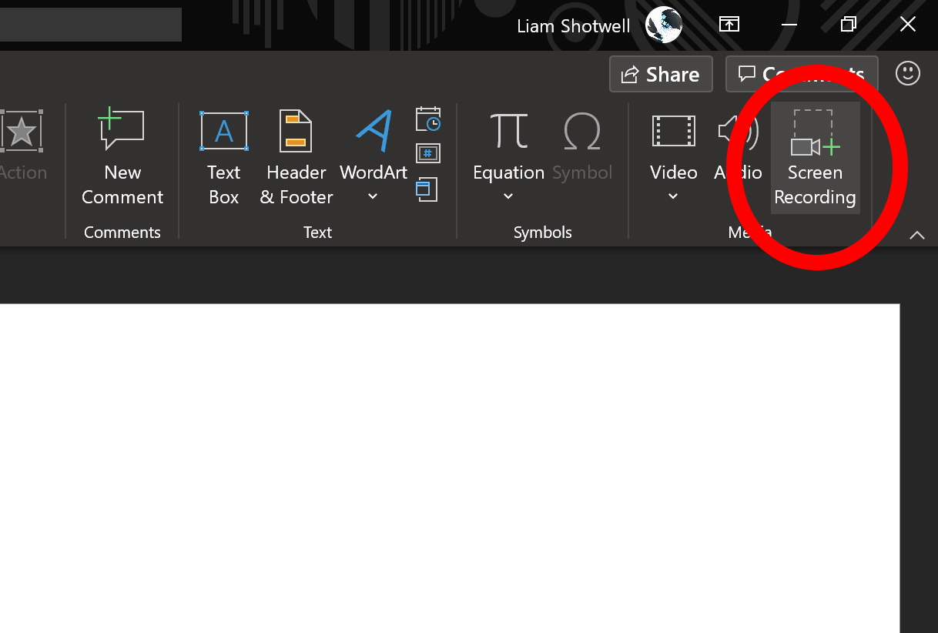This screenshot has height=633, width=938.
Task: Click the ribbon display options icon
Action: click(x=729, y=24)
